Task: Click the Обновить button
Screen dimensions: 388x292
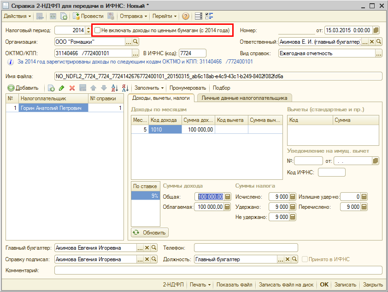Action: pyautogui.click(x=150, y=233)
